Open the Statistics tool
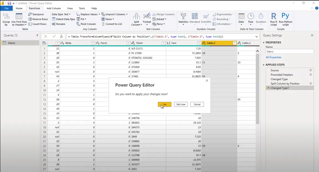 click(x=183, y=19)
